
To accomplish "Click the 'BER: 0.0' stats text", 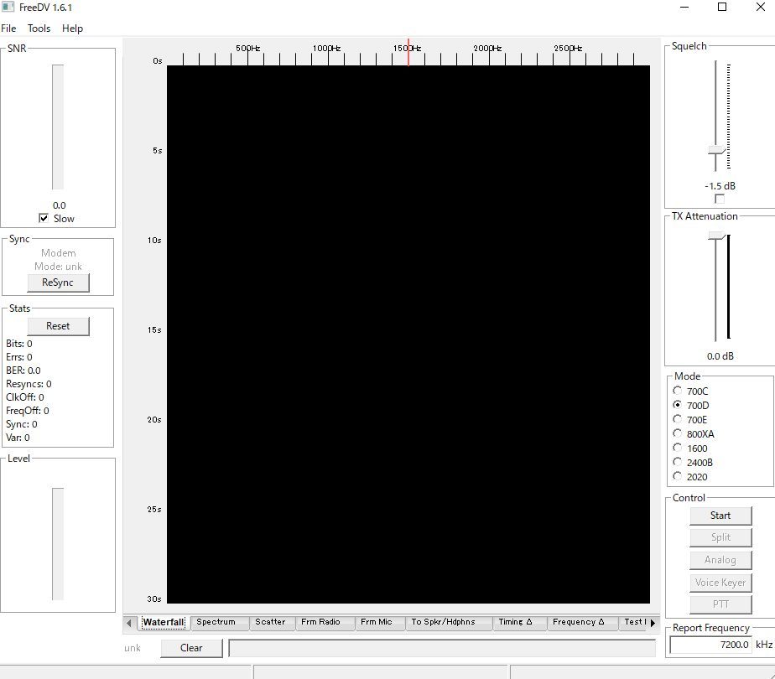I will [23, 371].
